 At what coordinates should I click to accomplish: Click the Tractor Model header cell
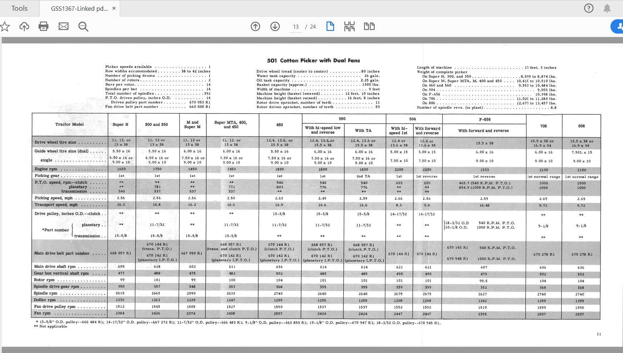click(70, 124)
